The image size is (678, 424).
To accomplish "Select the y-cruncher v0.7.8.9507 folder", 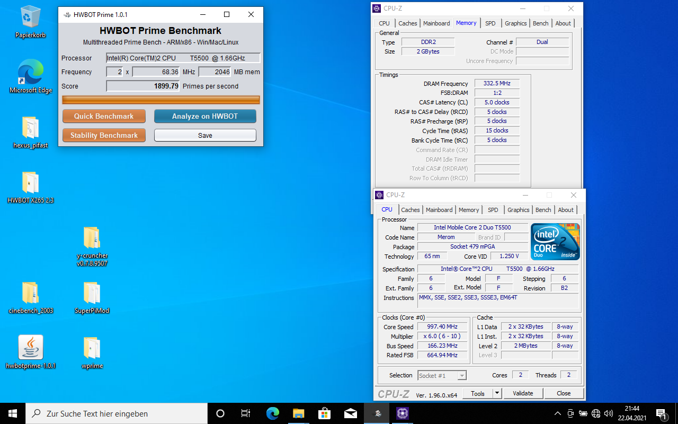I will coord(92,246).
